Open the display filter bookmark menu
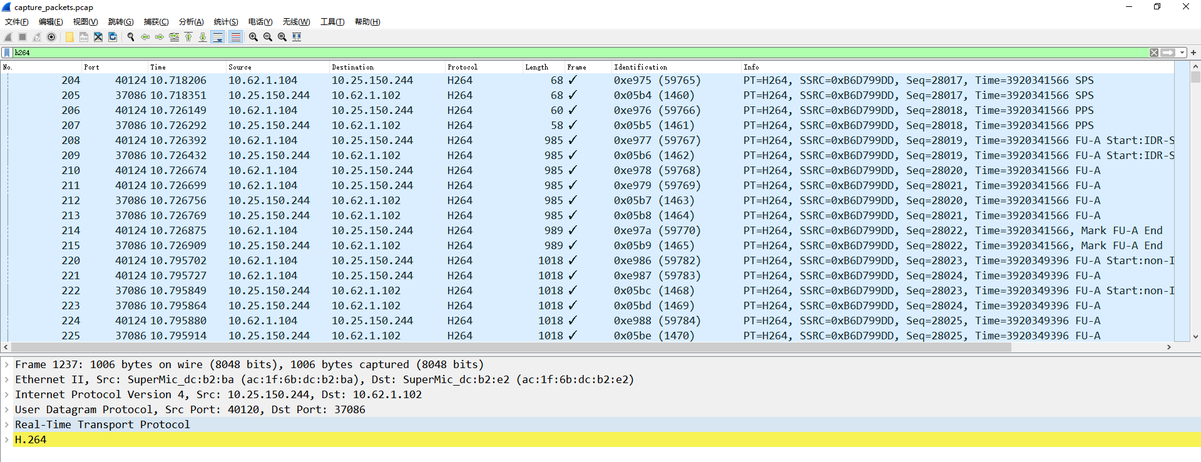This screenshot has height=462, width=1201. pyautogui.click(x=7, y=53)
